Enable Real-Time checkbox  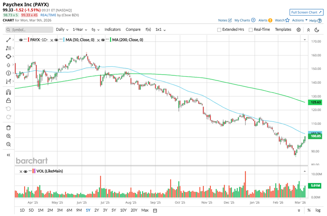tap(251, 30)
